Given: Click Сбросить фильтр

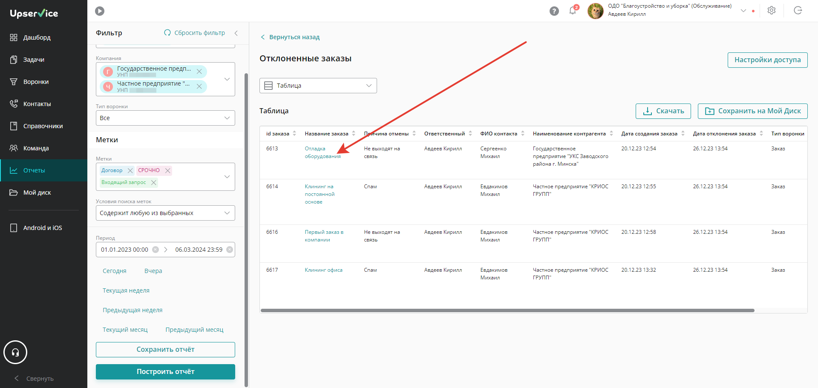Looking at the screenshot, I should (195, 33).
